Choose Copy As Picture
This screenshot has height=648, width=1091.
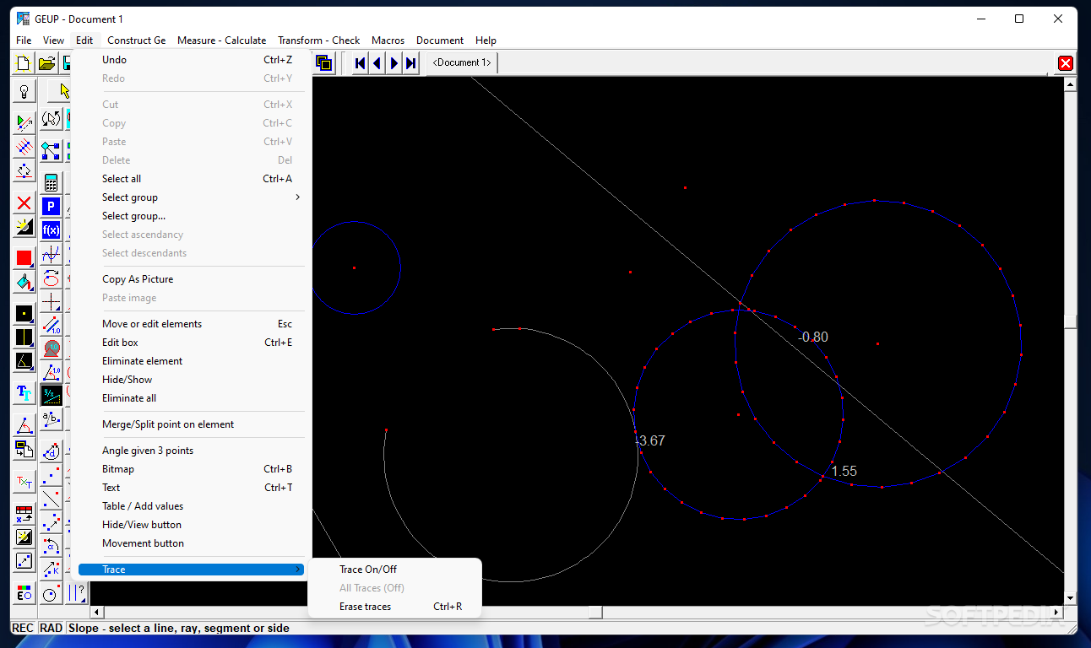(191, 279)
